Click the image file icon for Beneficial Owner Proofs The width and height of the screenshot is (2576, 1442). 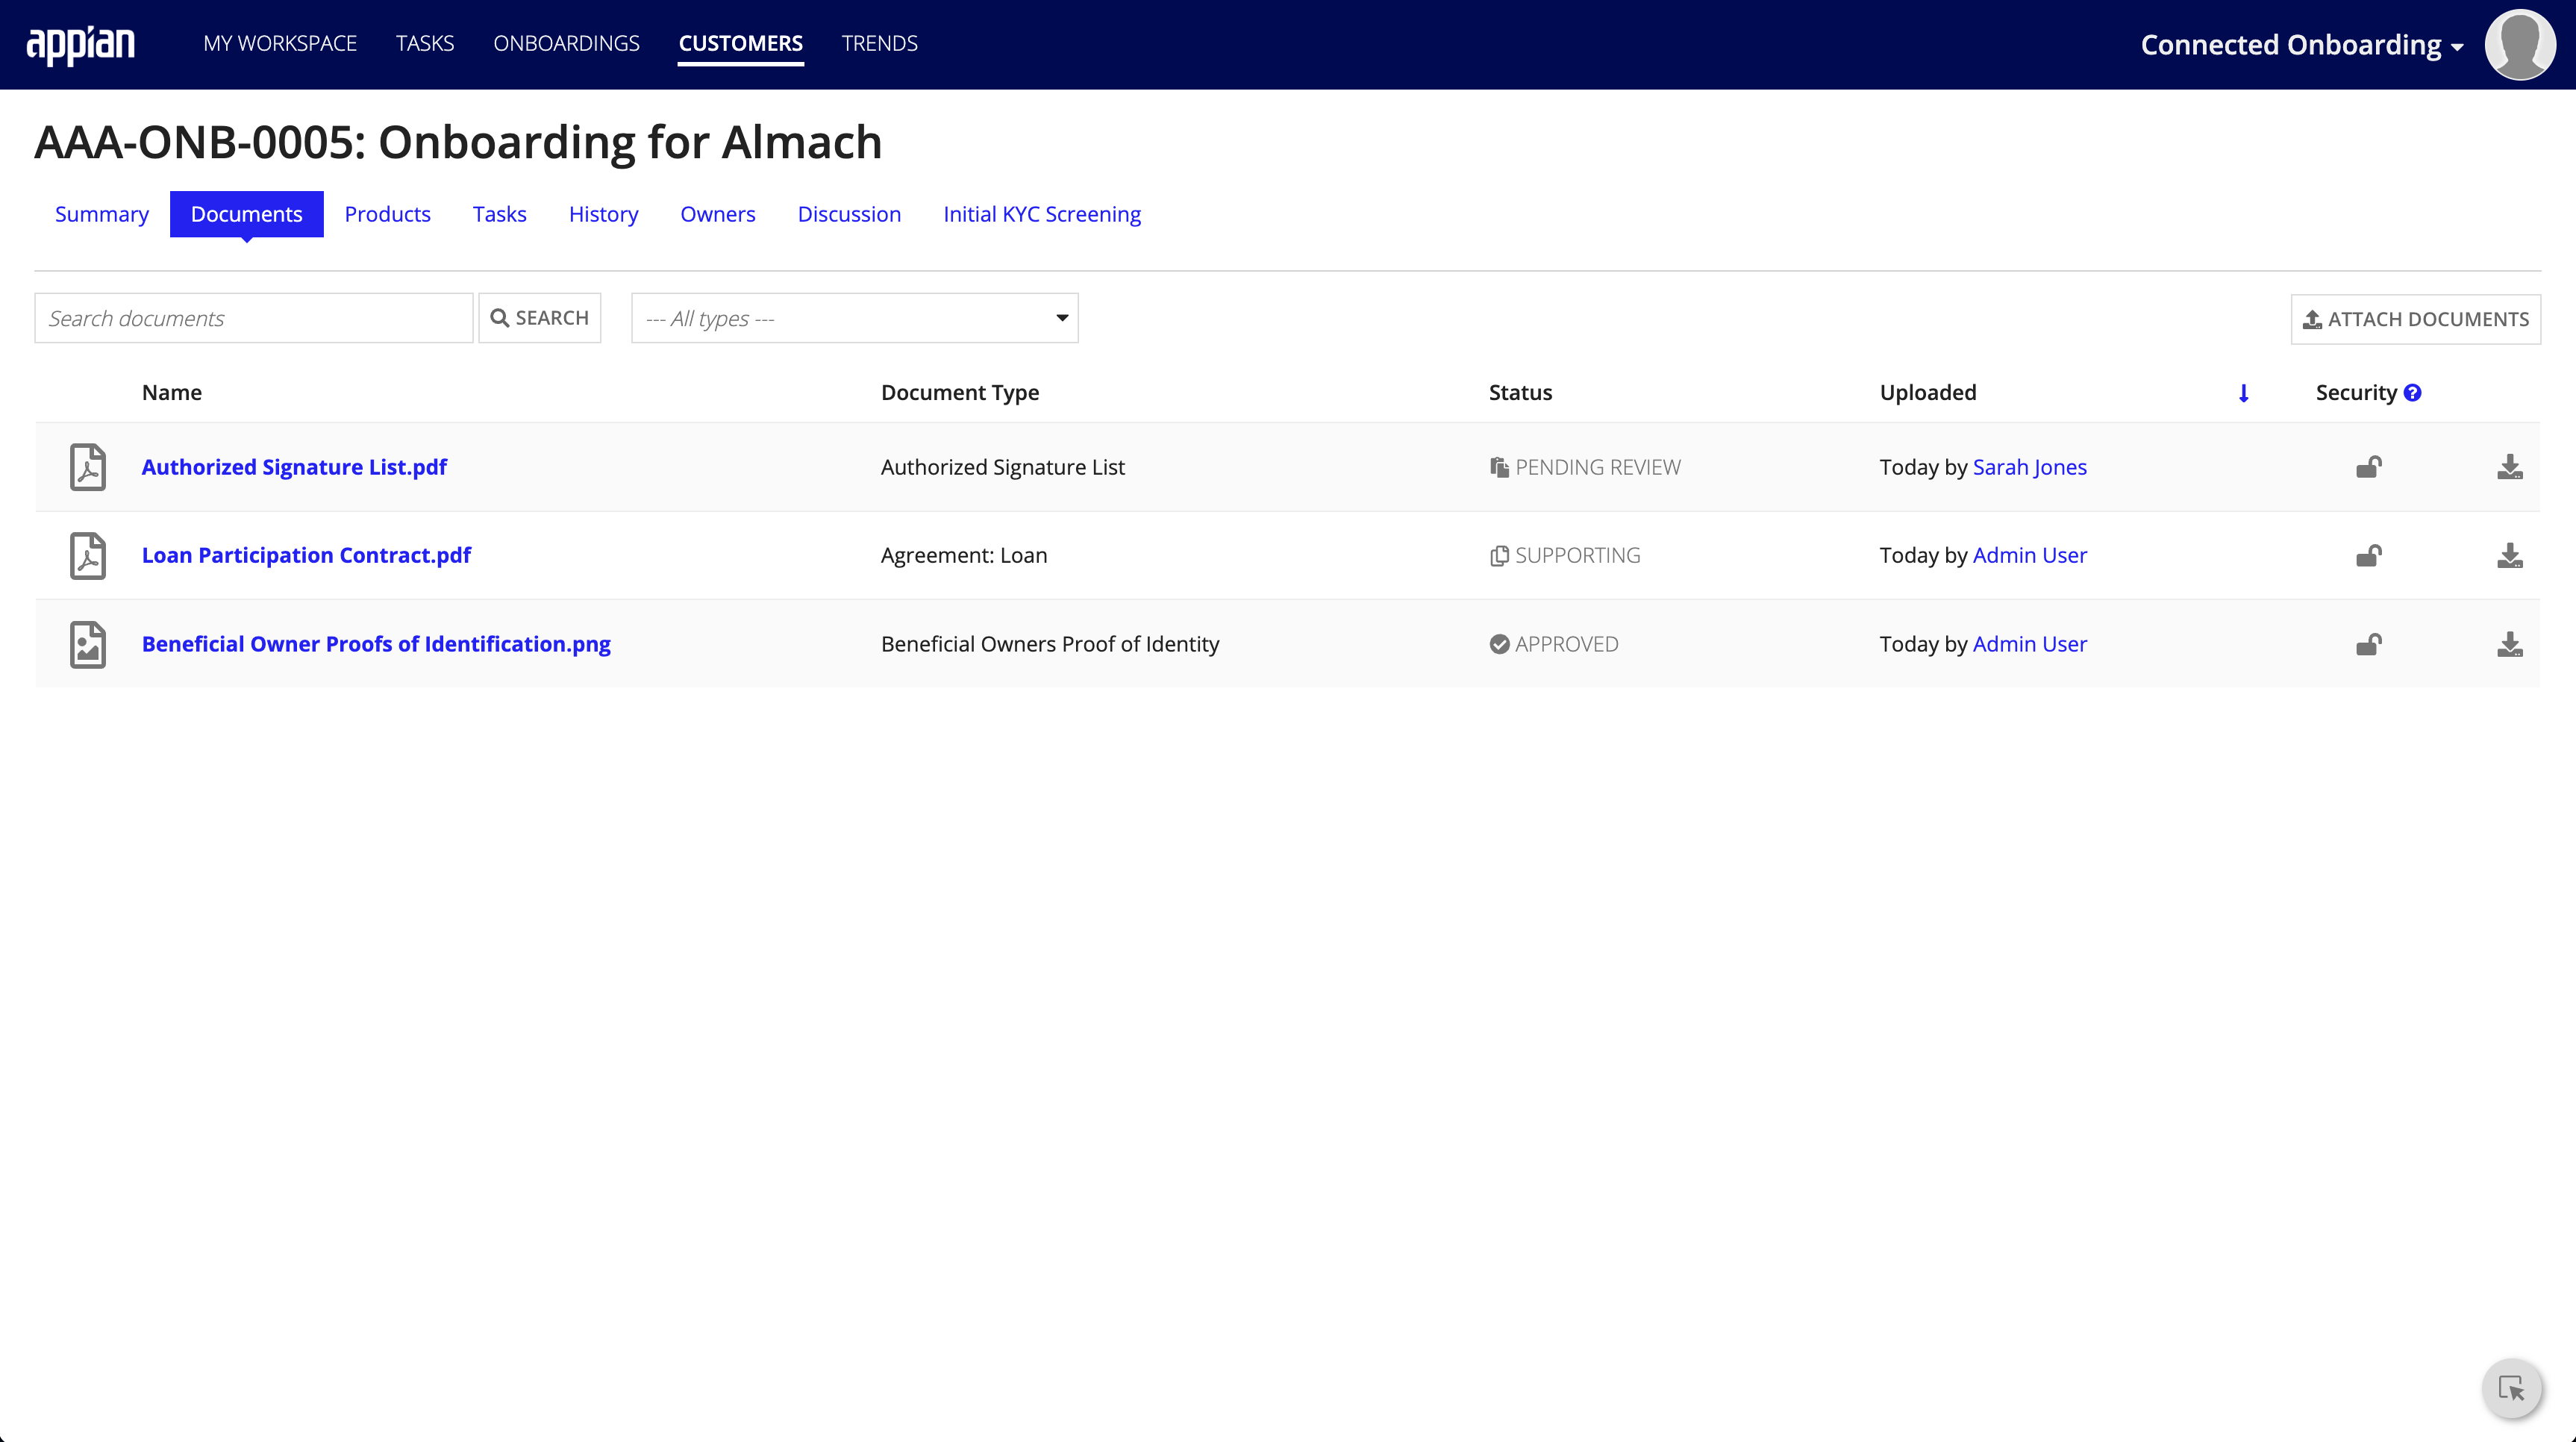(x=88, y=645)
